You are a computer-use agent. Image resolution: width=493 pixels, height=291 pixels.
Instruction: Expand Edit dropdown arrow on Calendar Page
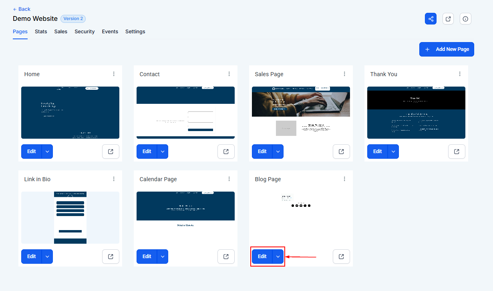pyautogui.click(x=163, y=257)
